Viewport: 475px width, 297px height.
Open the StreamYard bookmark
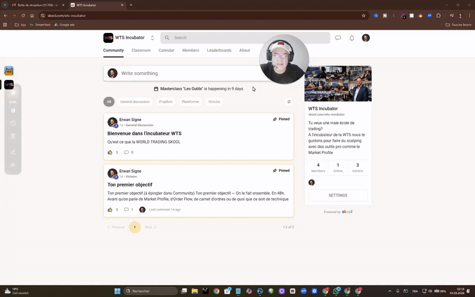pyautogui.click(x=40, y=25)
